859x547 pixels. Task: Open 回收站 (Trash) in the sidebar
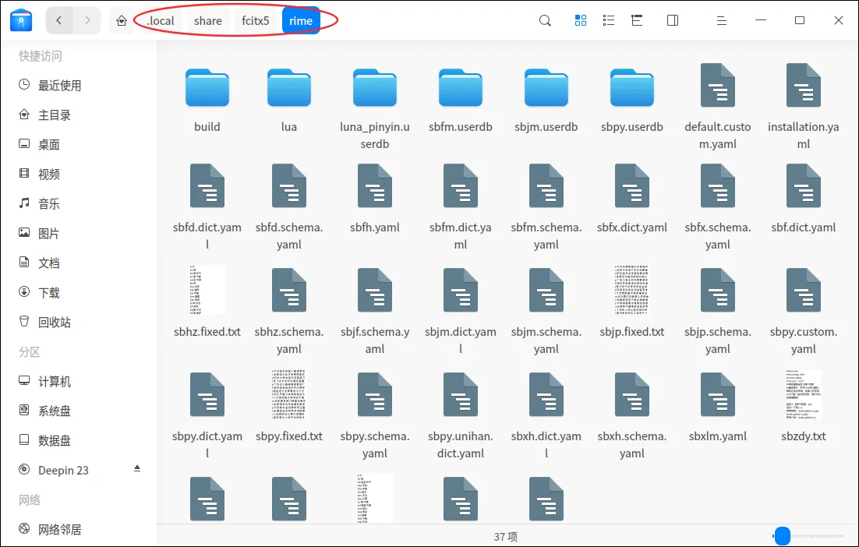coord(55,322)
